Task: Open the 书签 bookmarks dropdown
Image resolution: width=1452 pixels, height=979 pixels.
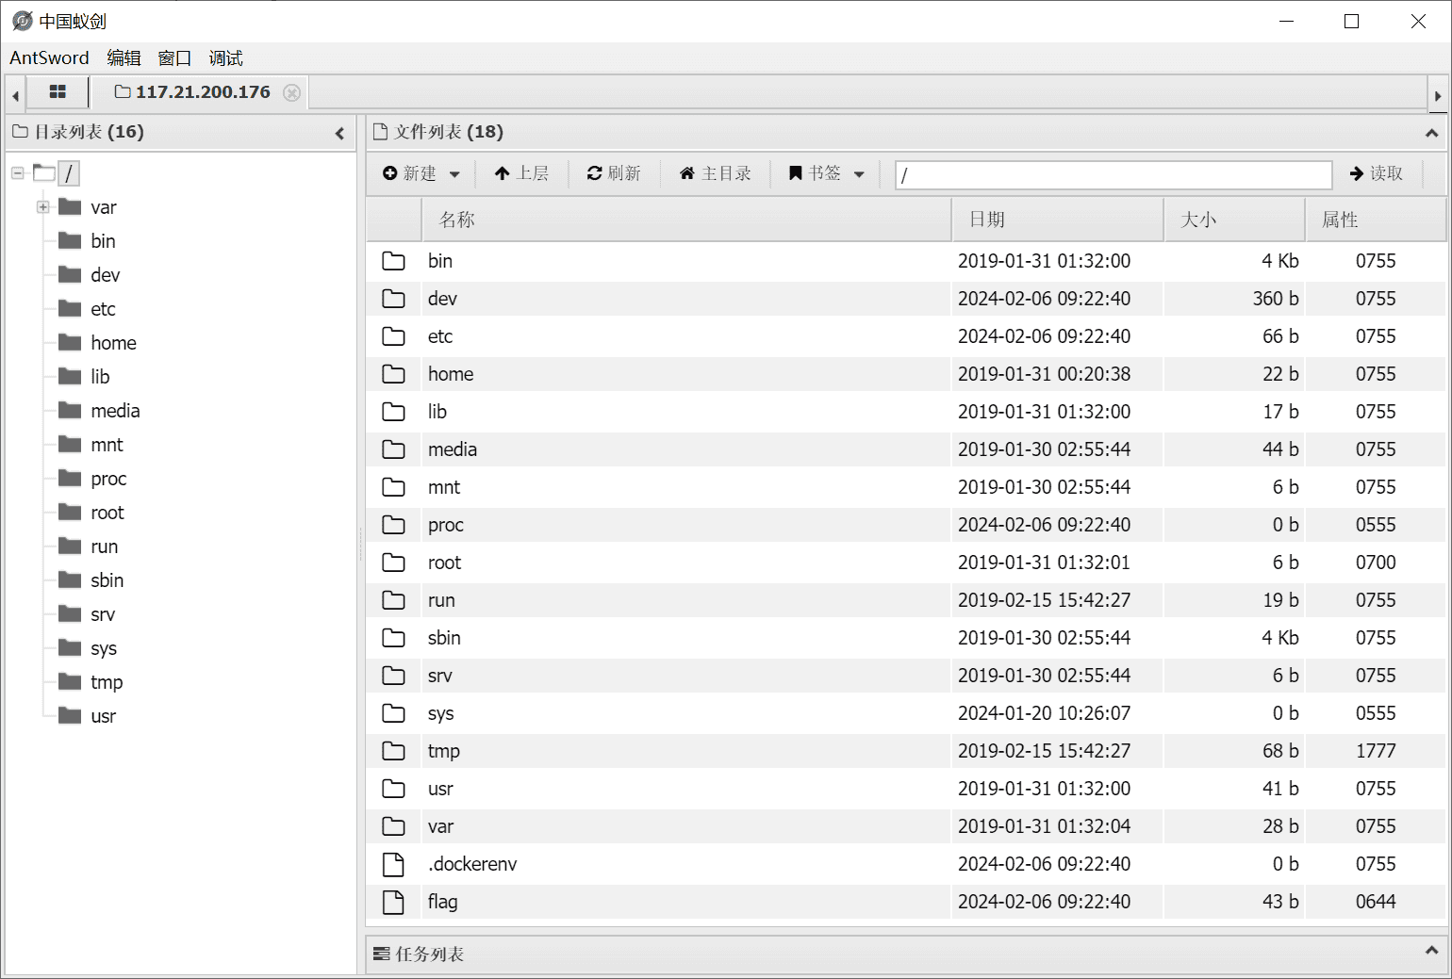Action: (827, 173)
